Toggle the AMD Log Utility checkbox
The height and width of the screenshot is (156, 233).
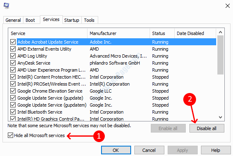point(13,56)
